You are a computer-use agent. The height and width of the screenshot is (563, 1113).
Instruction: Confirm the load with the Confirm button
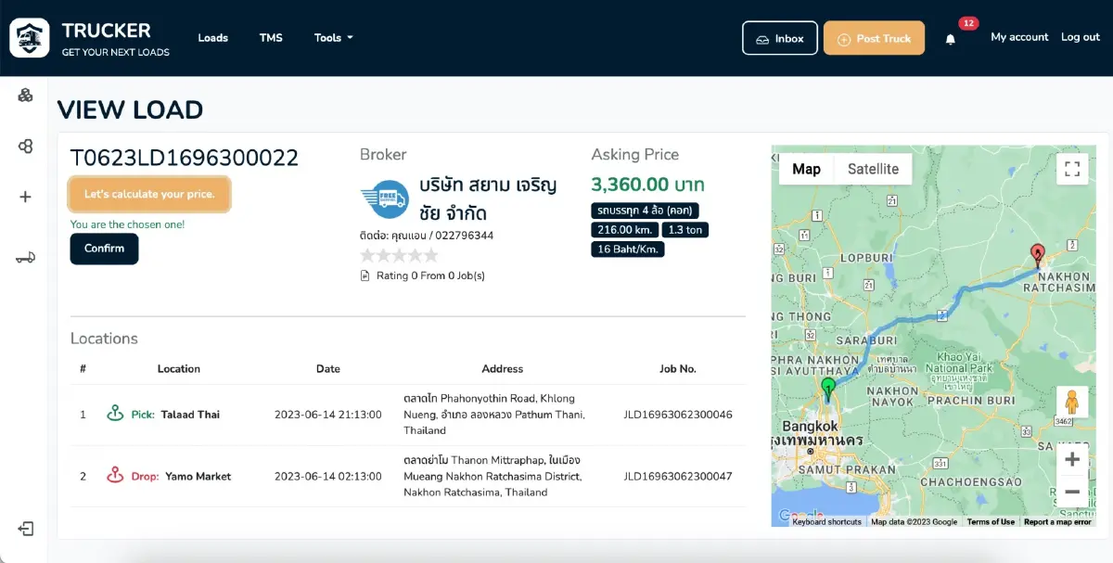[x=104, y=249]
